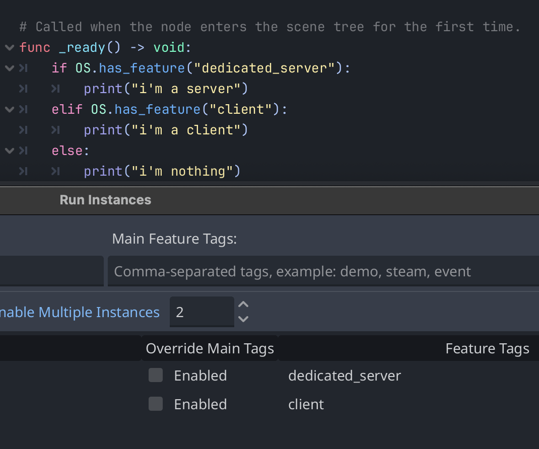539x449 pixels.
Task: Click the comment line above _ready
Action: 269,27
